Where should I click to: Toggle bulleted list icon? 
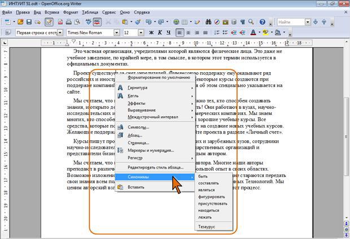(225, 33)
